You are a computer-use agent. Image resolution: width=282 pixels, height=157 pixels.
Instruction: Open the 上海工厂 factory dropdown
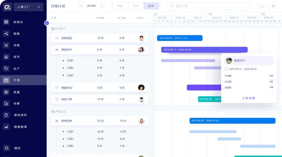[x=28, y=7]
